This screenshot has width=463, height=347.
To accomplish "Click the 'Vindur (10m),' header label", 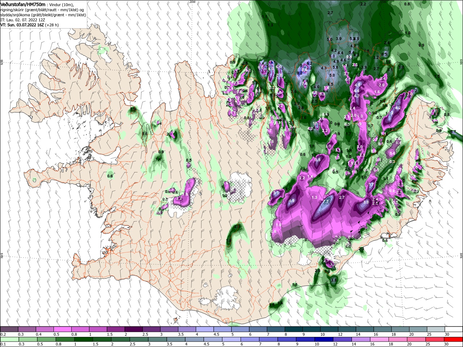I will [x=61, y=5].
